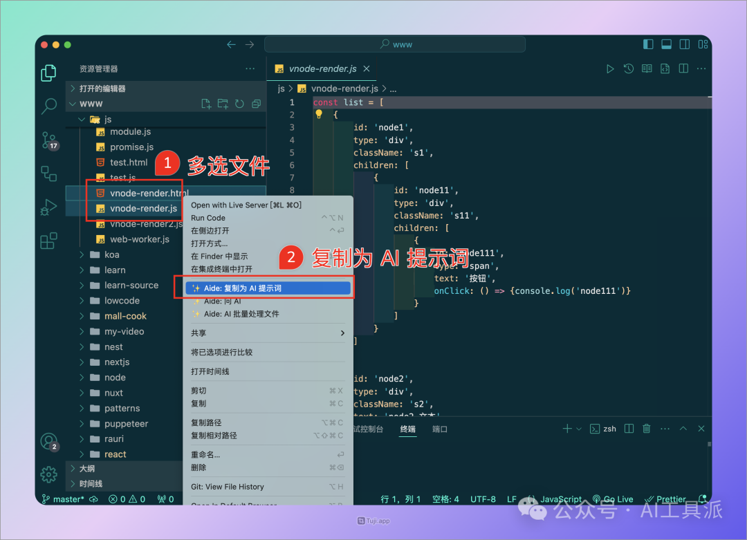The height and width of the screenshot is (540, 747).
Task: Open new terminal profile dropdown arrow
Action: (x=579, y=429)
